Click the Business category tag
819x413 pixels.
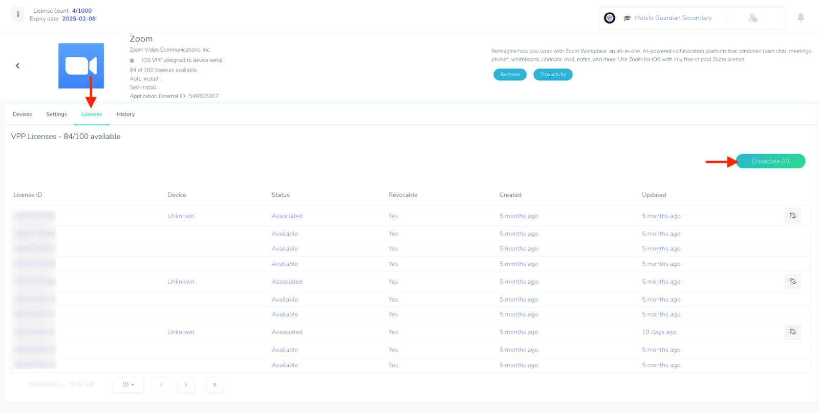pyautogui.click(x=510, y=75)
